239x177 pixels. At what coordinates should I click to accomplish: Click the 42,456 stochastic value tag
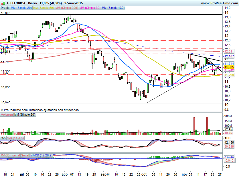click(x=229, y=142)
